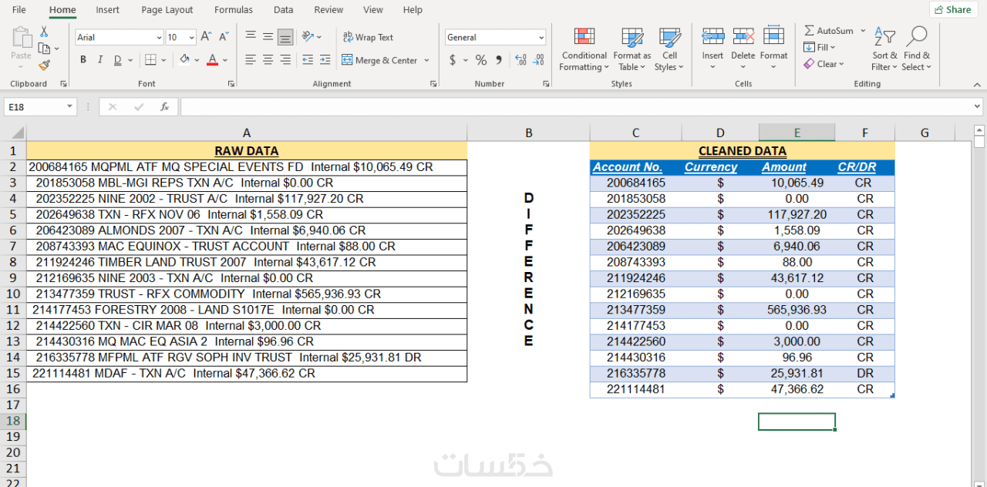Toggle Wrap Text

369,37
